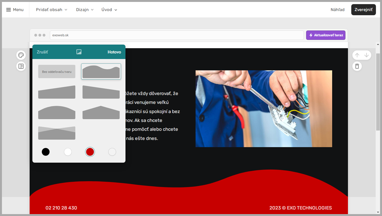Open the Náhľad preview
Viewport: 382px width, 216px height.
[x=337, y=10]
